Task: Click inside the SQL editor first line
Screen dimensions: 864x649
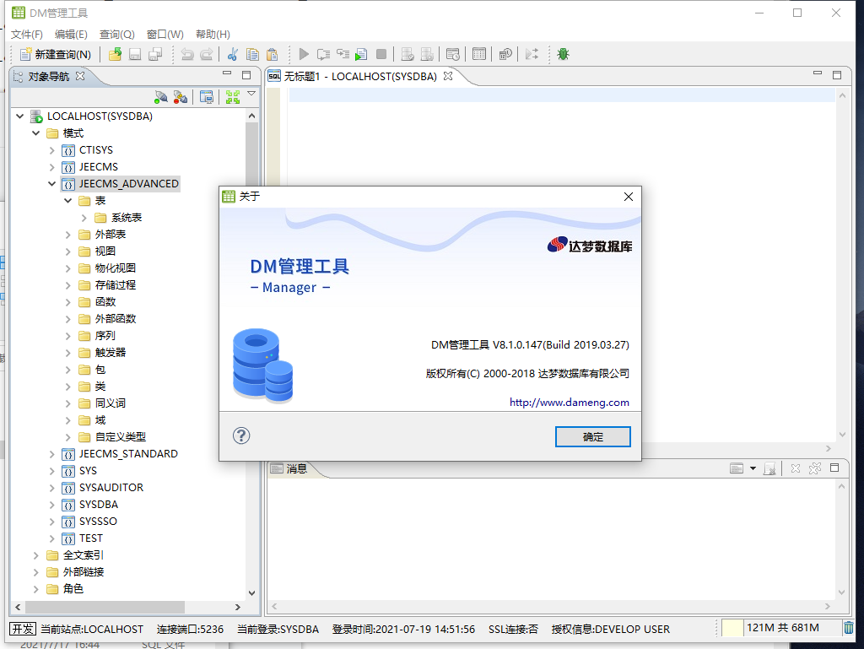Action: point(562,95)
